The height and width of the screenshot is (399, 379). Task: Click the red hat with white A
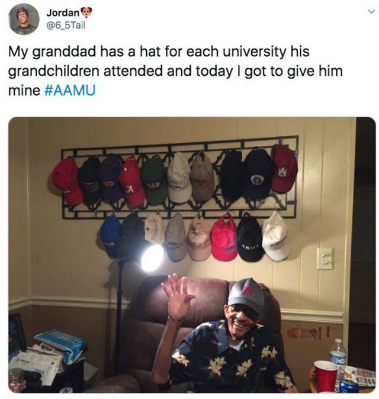tap(131, 183)
